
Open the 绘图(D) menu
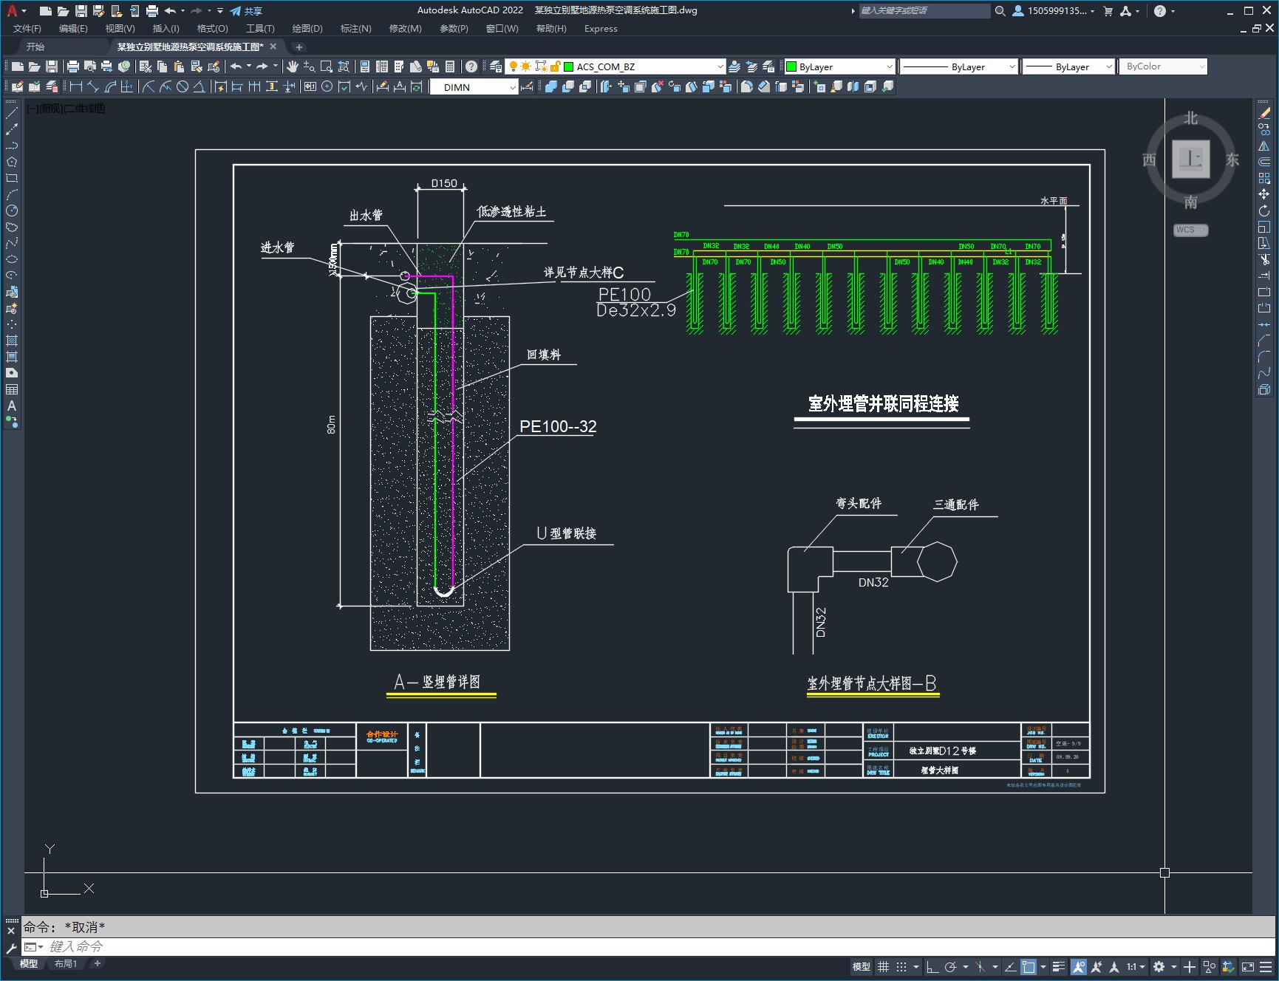coord(307,28)
